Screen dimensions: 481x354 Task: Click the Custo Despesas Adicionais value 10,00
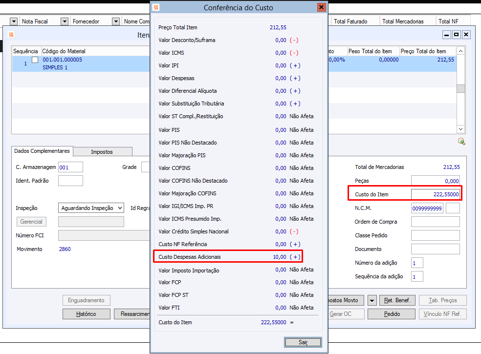[x=280, y=257]
